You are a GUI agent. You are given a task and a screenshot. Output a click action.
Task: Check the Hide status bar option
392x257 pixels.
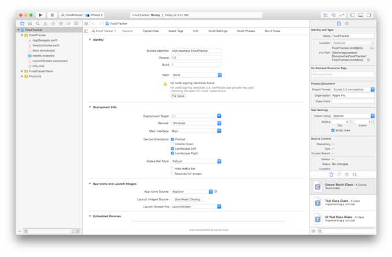click(x=172, y=169)
